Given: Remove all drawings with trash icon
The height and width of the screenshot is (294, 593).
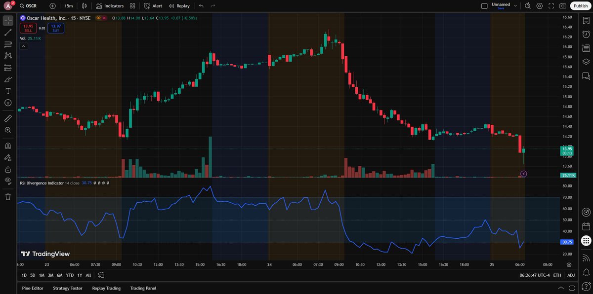Looking at the screenshot, I should (x=8, y=197).
